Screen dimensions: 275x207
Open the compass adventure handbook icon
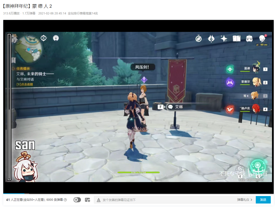[199, 38]
